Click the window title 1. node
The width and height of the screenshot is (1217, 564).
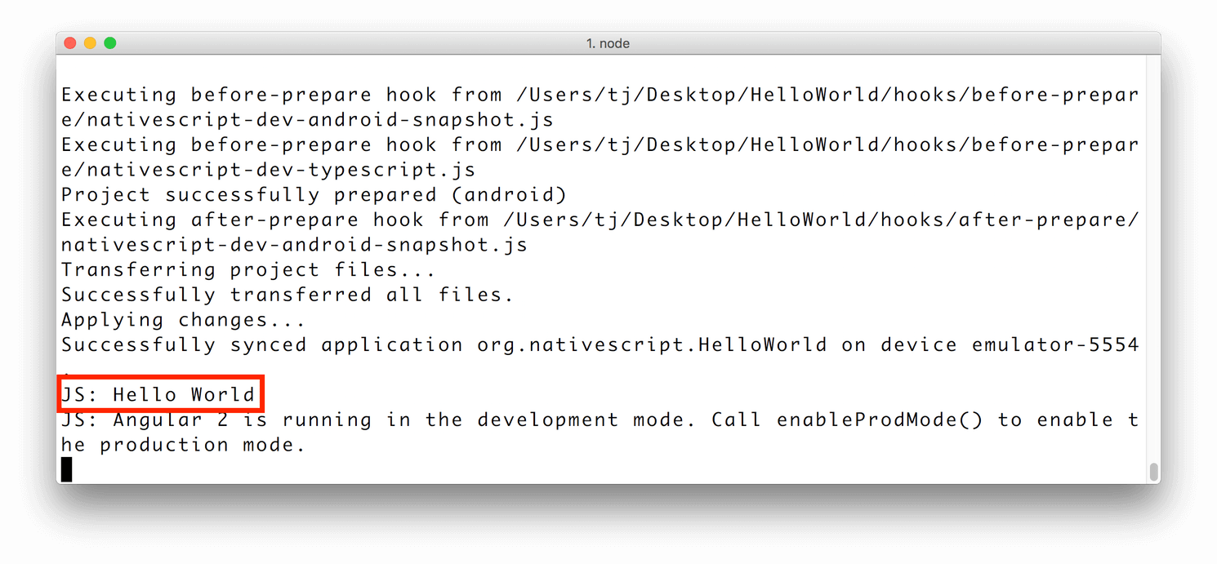608,42
